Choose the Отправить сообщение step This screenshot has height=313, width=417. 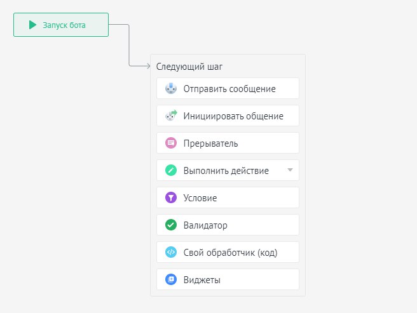click(228, 88)
